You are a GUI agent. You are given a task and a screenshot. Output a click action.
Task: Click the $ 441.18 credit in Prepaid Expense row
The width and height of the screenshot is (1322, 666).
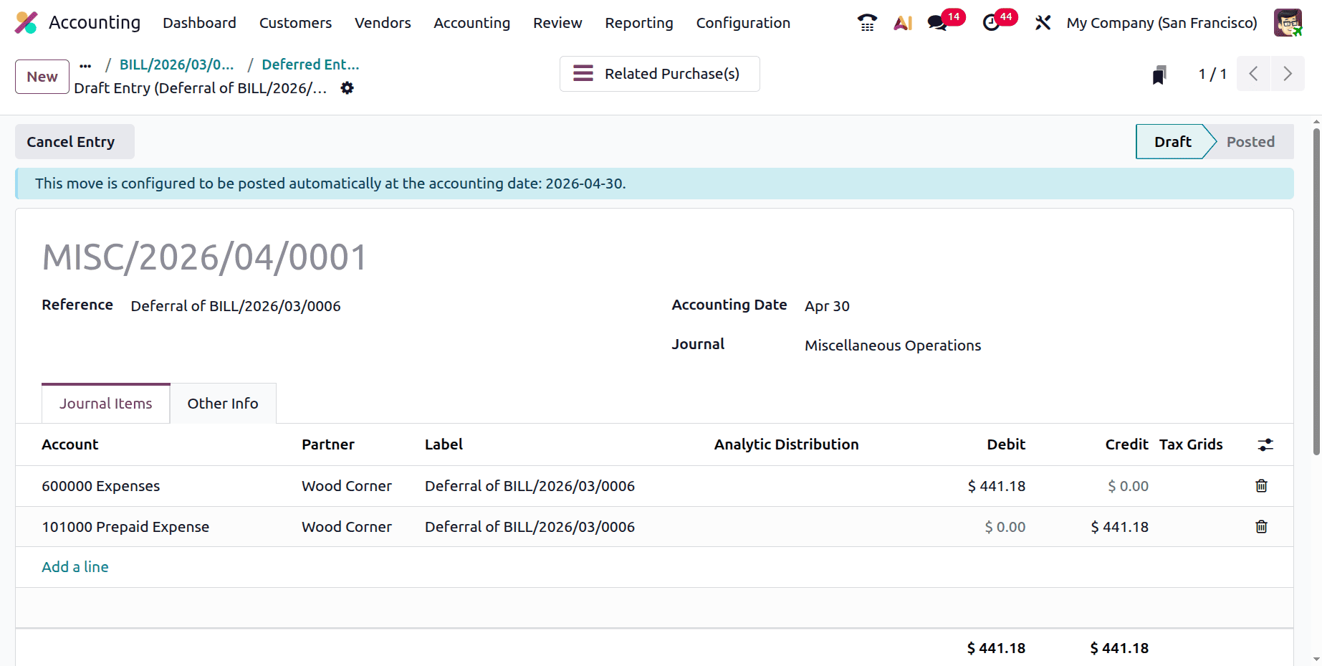tap(1120, 527)
